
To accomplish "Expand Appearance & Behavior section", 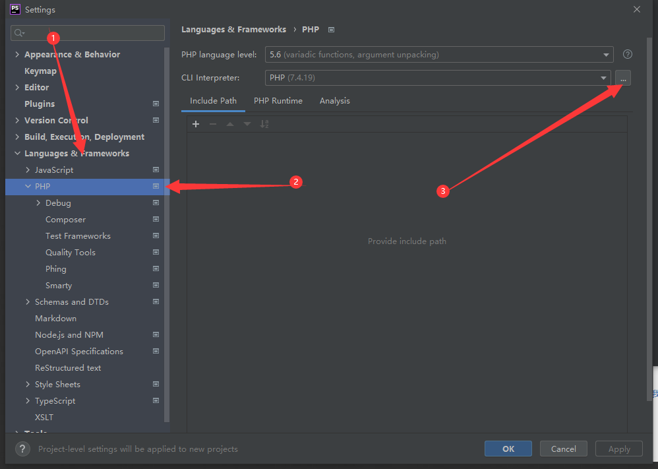I will 17,54.
